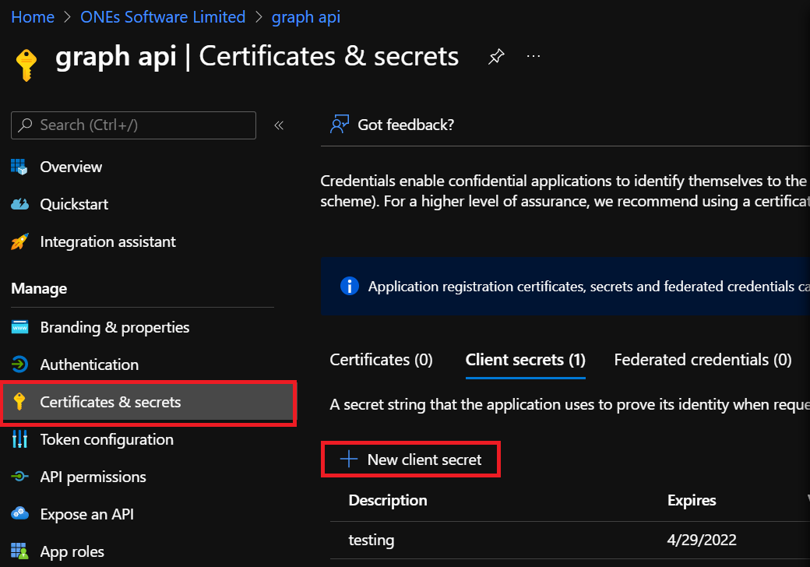Click the Integration assistant rocket icon
Screen dimensions: 810x567
coord(19,241)
